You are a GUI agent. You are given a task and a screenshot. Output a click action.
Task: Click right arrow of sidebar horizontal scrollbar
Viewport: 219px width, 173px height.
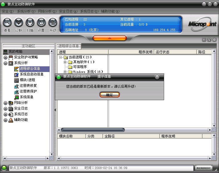tap(47, 158)
